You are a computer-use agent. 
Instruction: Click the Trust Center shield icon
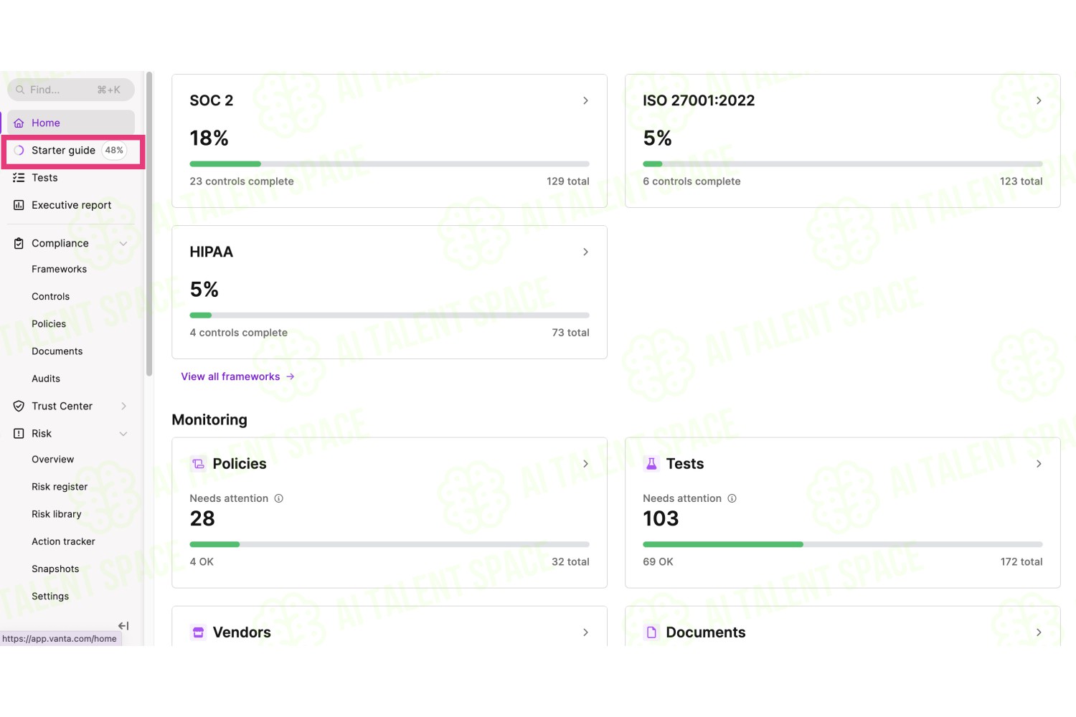(x=19, y=407)
